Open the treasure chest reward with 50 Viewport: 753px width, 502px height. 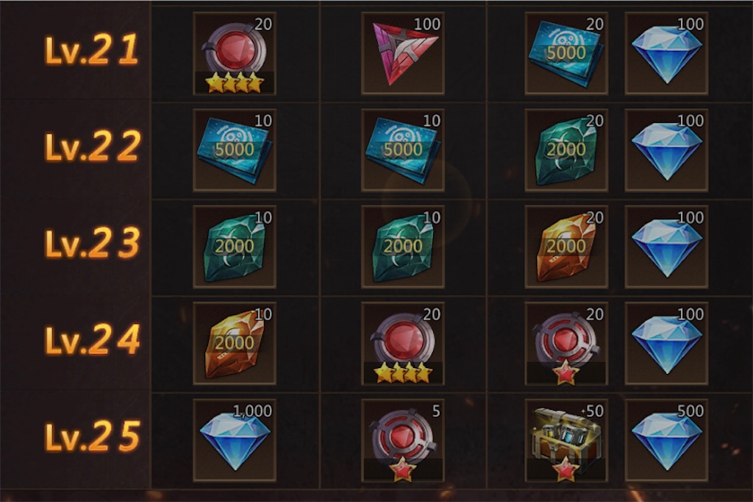pyautogui.click(x=567, y=440)
